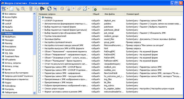The width and height of the screenshot is (184, 99).
Task: Open dropdown arrow next to run query icon
Action: pyautogui.click(x=7, y=9)
